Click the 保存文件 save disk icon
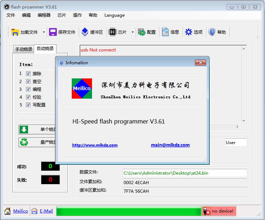The width and height of the screenshot is (265, 220). coord(53,32)
